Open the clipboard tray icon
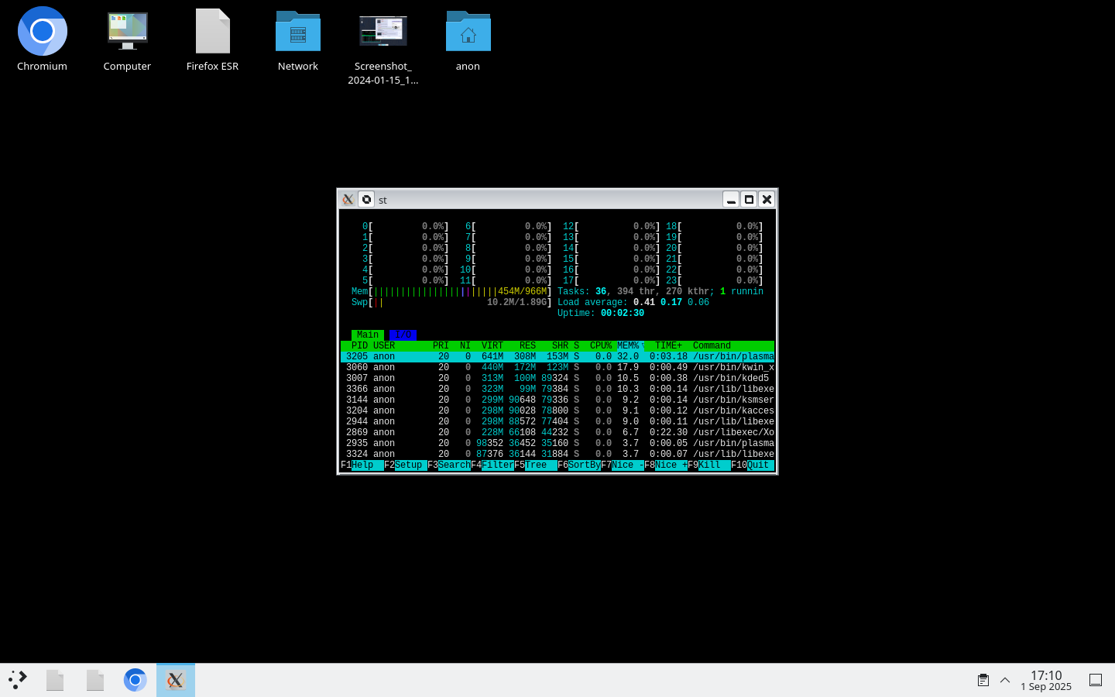The image size is (1115, 697). [983, 680]
